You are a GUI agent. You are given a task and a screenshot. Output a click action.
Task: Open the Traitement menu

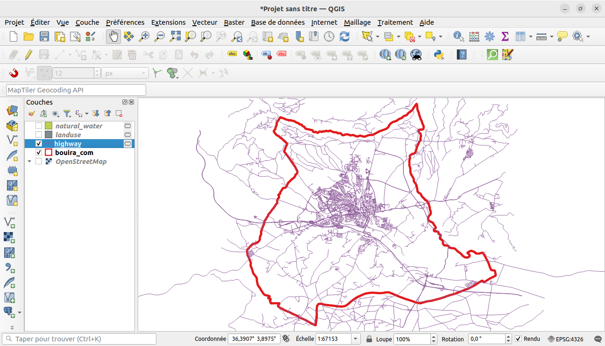tap(395, 22)
